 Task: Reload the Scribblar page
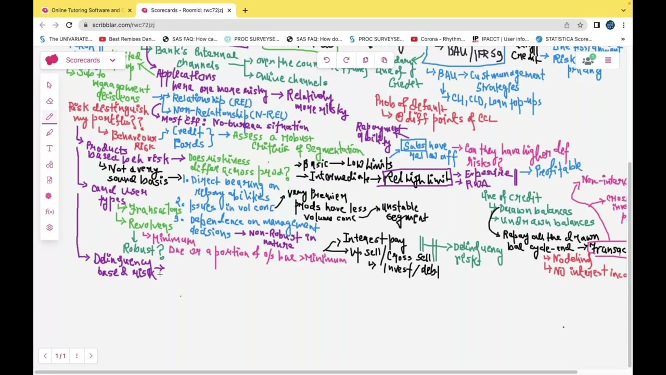[69, 25]
